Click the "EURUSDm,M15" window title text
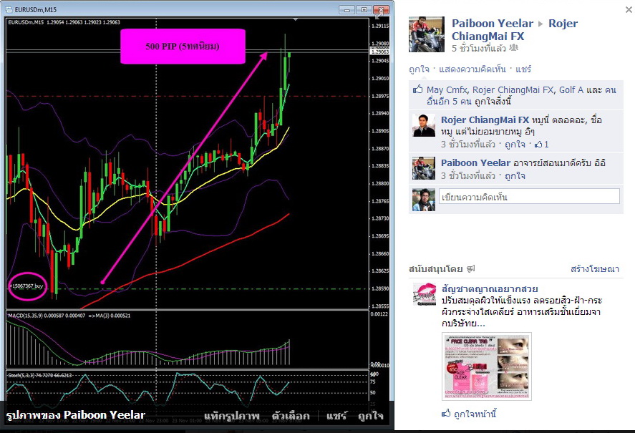Image resolution: width=635 pixels, height=433 pixels. [36, 10]
